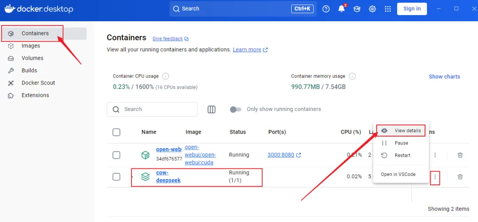
Task: Delete the open-webui container trash icon
Action: 460,155
